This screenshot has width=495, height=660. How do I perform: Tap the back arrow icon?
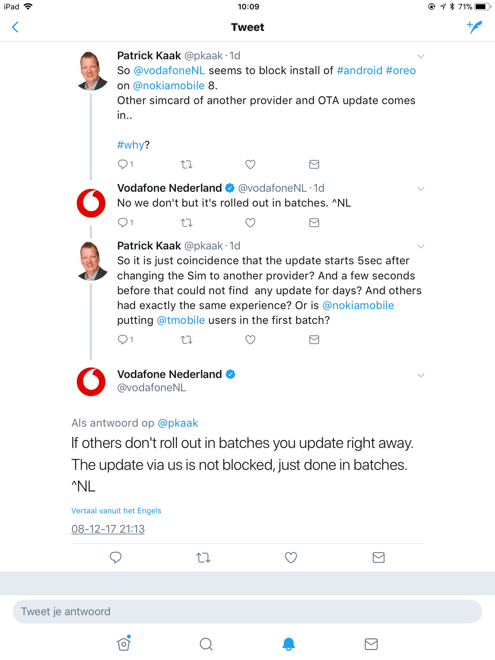tap(15, 27)
